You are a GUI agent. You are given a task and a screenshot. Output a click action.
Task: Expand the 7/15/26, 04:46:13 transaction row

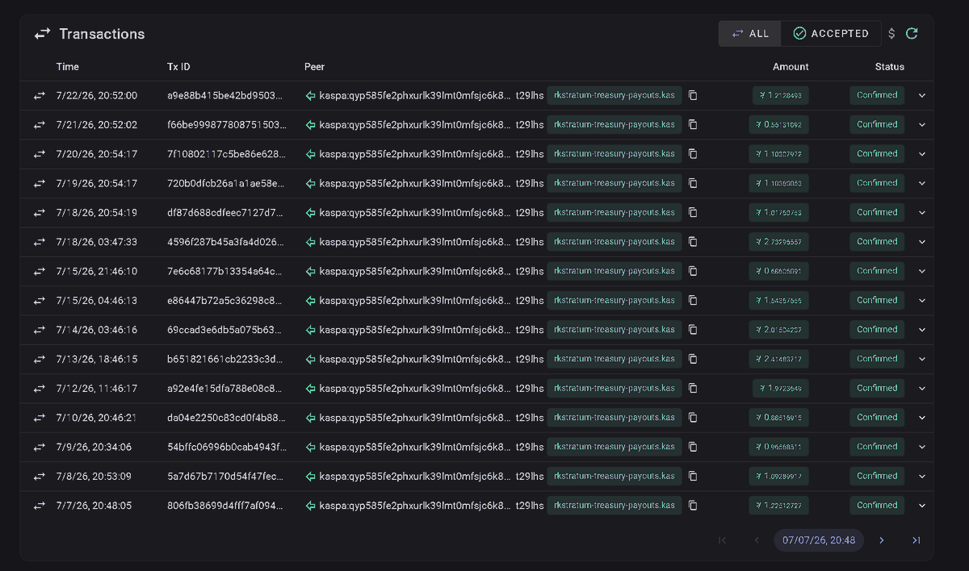[922, 300]
